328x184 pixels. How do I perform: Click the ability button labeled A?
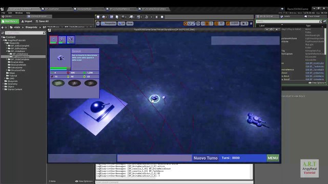pyautogui.click(x=74, y=83)
